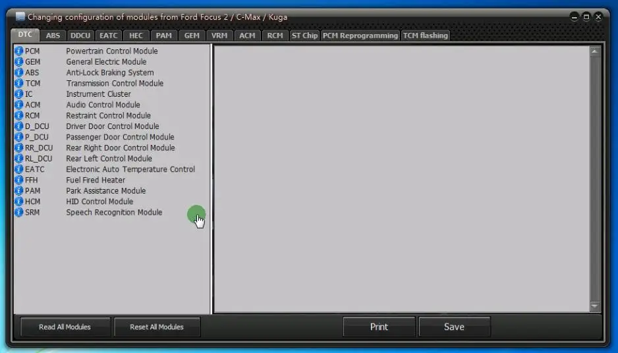
Task: Click the info icon beside RCM row
Action: [18, 115]
